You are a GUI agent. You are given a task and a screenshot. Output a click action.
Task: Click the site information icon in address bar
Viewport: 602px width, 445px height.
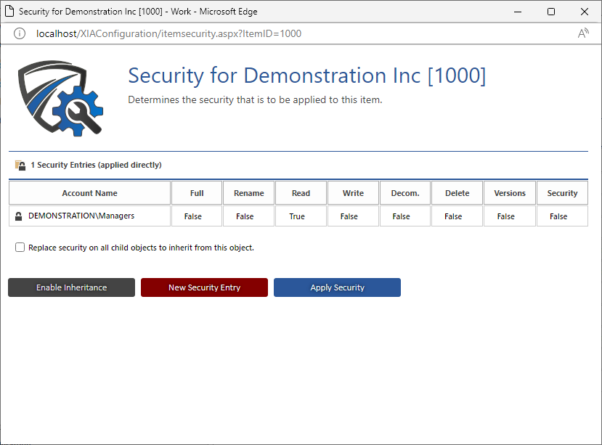point(20,34)
